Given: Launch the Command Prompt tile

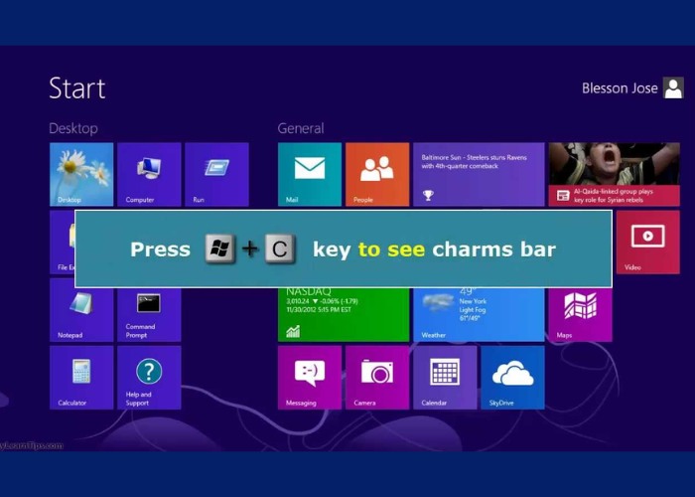Looking at the screenshot, I should pyautogui.click(x=149, y=310).
